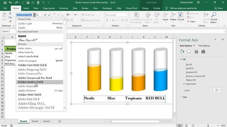227x127 pixels.
Task: Click the Tell me what you want field
Action: click(183, 8)
